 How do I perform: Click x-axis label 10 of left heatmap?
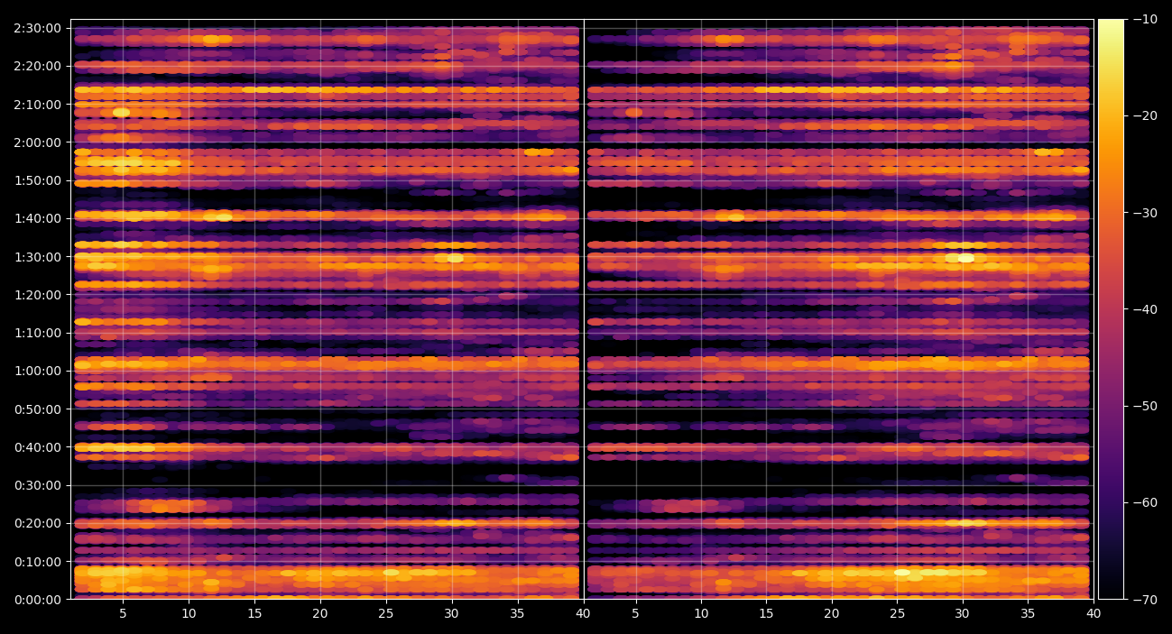click(x=189, y=614)
